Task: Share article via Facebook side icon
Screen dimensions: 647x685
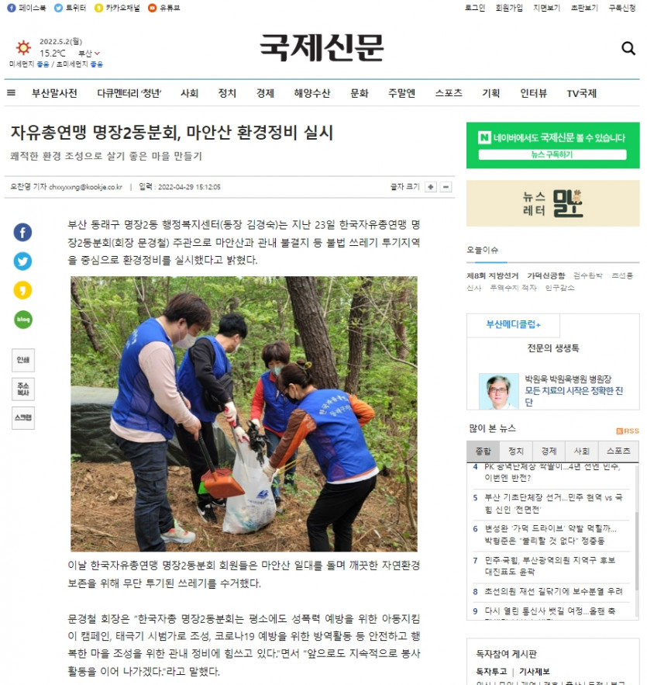Action: (22, 232)
